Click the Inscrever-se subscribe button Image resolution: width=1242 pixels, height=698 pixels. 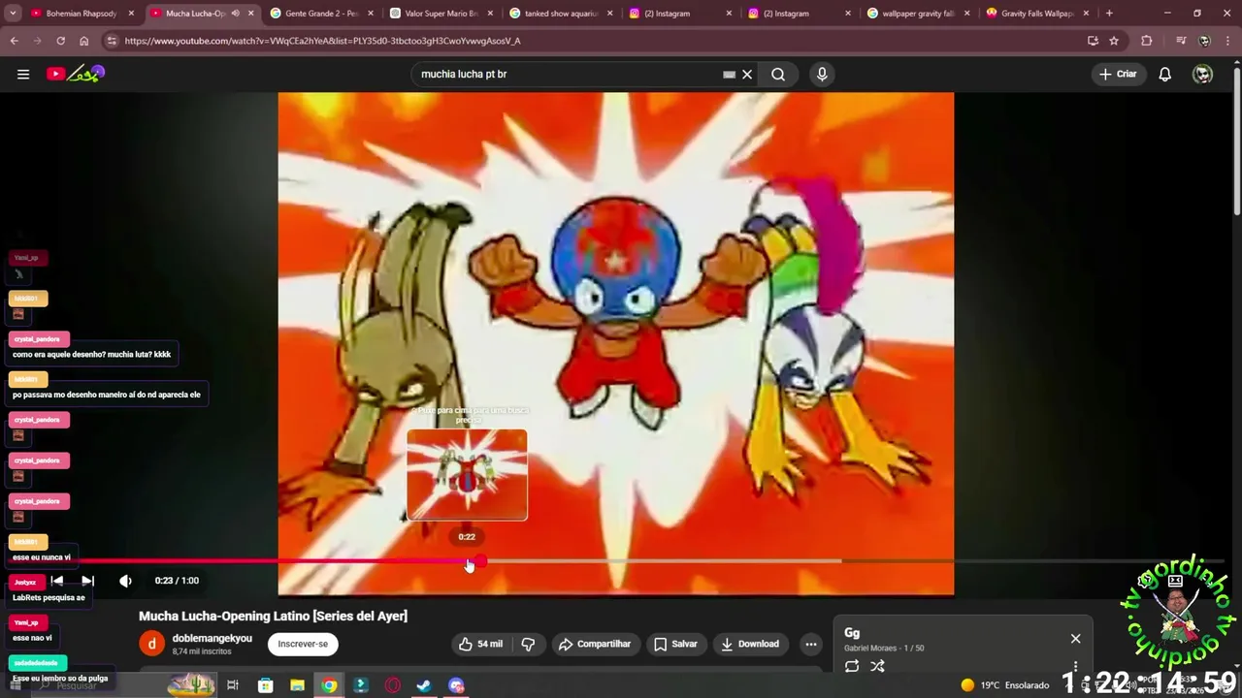(x=303, y=644)
